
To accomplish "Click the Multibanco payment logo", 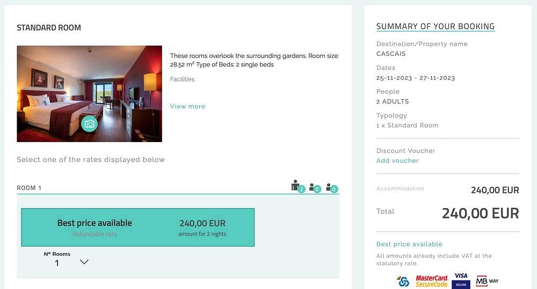I will [x=403, y=281].
